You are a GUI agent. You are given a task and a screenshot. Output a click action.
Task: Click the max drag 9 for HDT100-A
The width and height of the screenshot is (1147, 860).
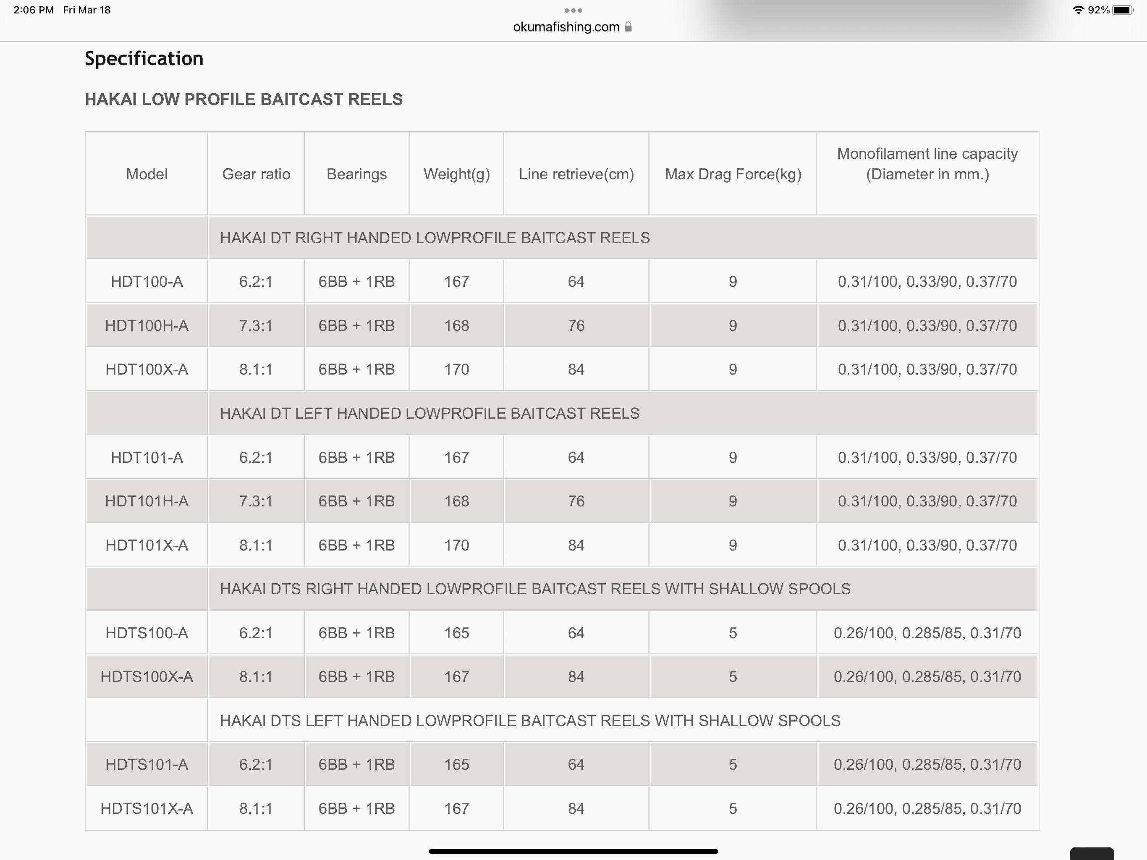click(733, 282)
